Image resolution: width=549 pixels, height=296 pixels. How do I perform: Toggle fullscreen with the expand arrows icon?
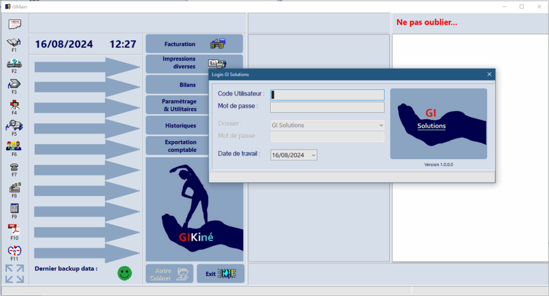(x=14, y=273)
